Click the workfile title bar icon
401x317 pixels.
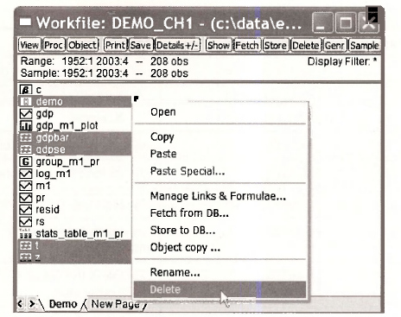pyautogui.click(x=25, y=22)
